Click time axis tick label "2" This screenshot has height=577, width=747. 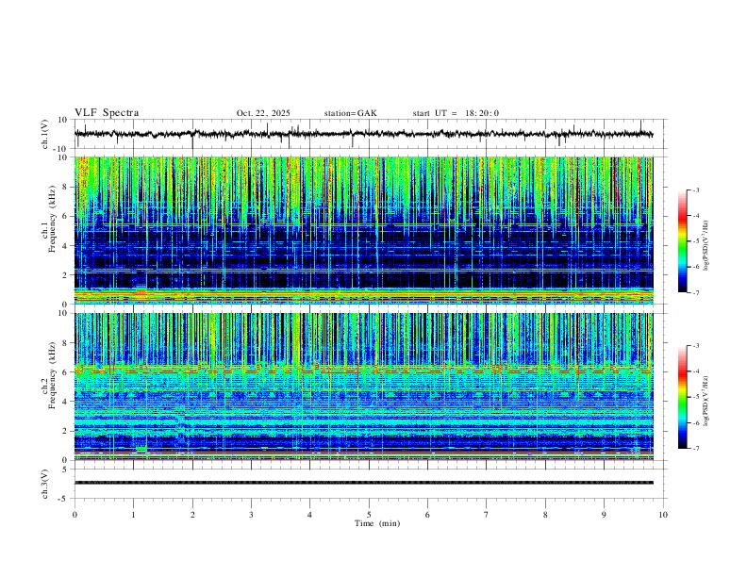coord(192,515)
